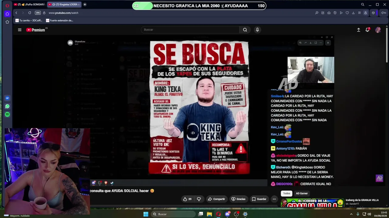Click the find-in-page zoom icon in toolbar

(x=317, y=13)
